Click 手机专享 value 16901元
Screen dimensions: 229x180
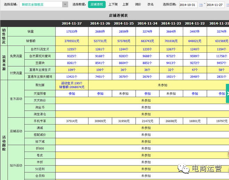(x=195, y=121)
